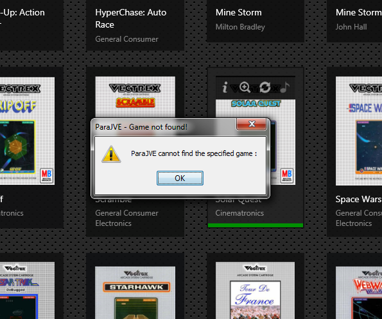Close the ParaJVE Game not found dialog
This screenshot has height=319, width=382.
click(251, 124)
